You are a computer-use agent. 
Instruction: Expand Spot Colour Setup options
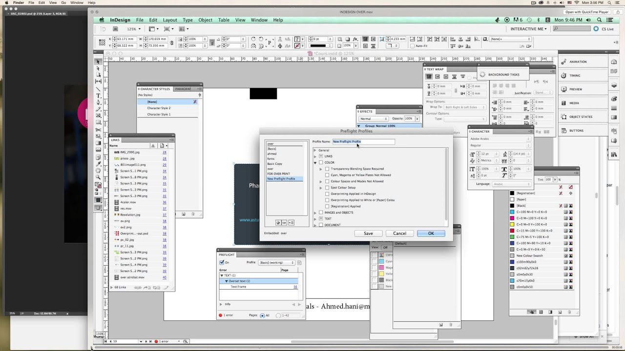321,187
